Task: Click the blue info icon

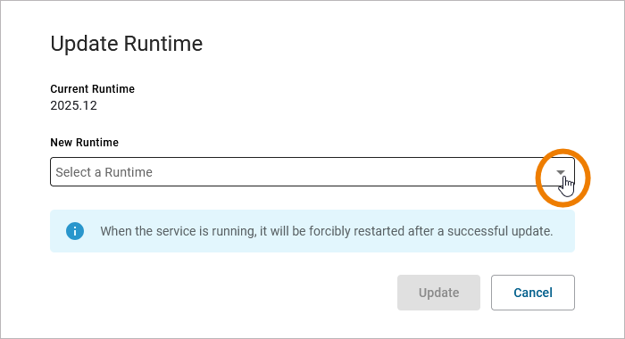Action: 75,231
